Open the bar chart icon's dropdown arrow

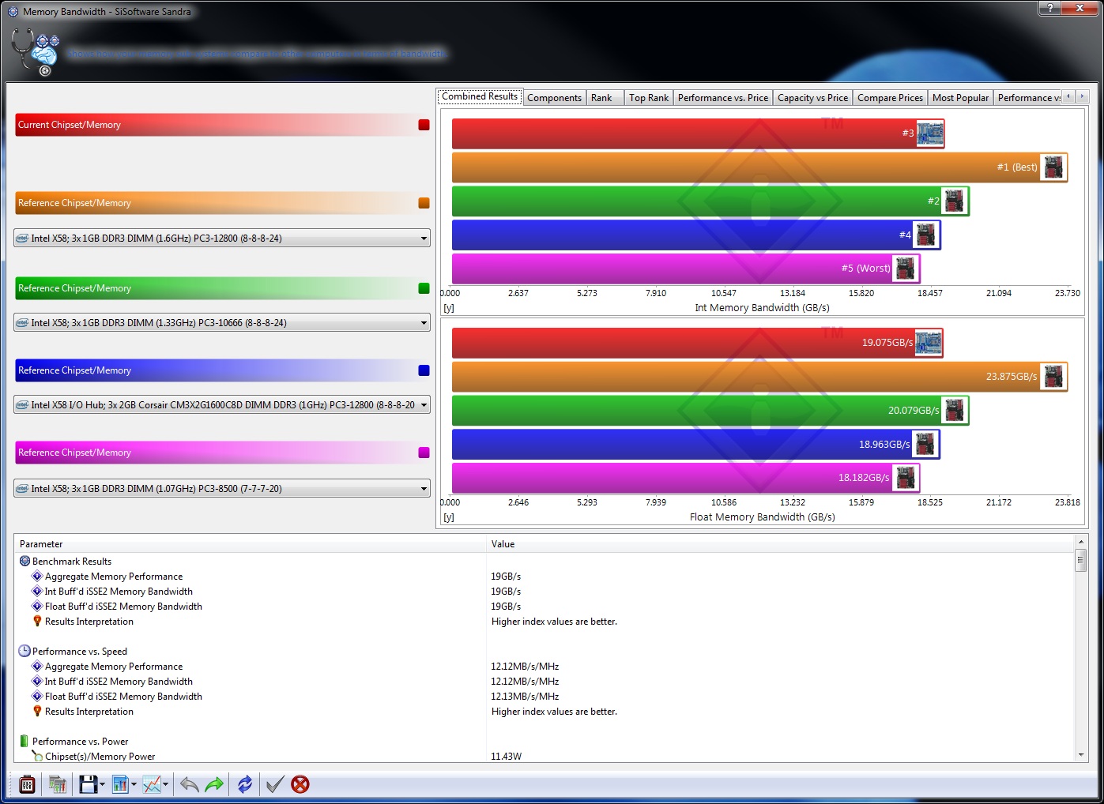(134, 785)
